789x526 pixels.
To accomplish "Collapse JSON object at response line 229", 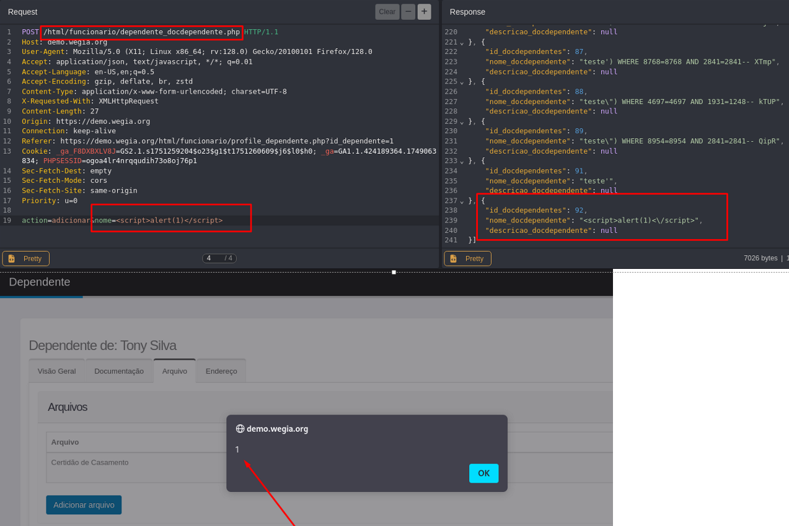I will [x=462, y=122].
